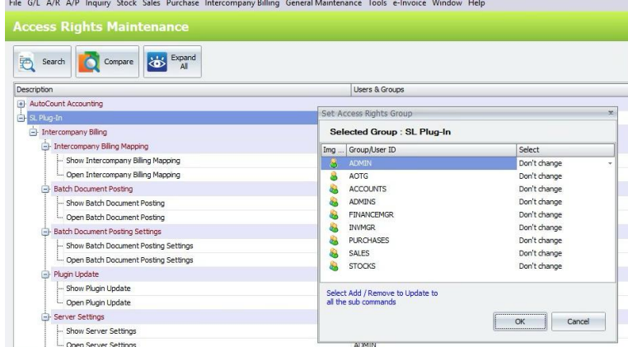Click the STOCKS group icon
The width and height of the screenshot is (628, 347).
coord(333,265)
